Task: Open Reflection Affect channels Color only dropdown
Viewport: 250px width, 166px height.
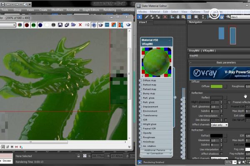Action: [219, 125]
